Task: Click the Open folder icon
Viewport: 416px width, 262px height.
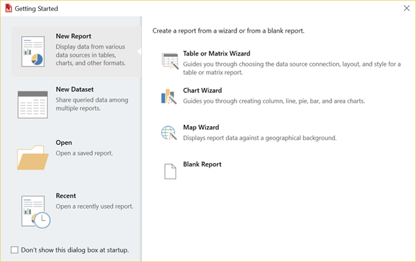Action: pos(33,157)
